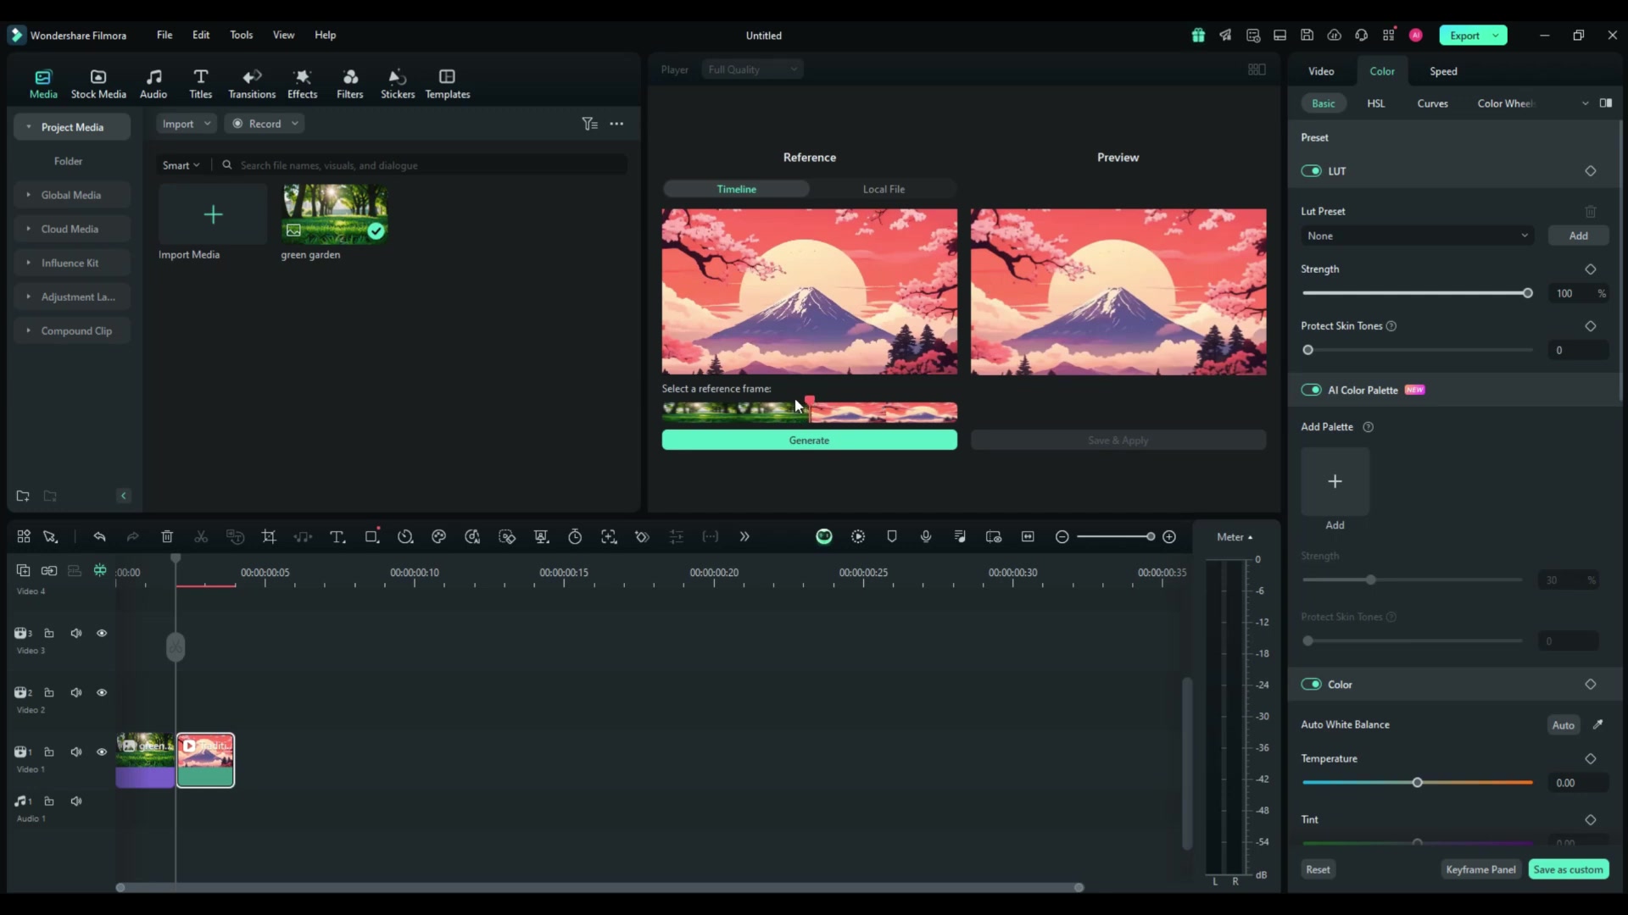Image resolution: width=1628 pixels, height=915 pixels.
Task: Click the save project icon in title bar
Action: tap(1307, 35)
